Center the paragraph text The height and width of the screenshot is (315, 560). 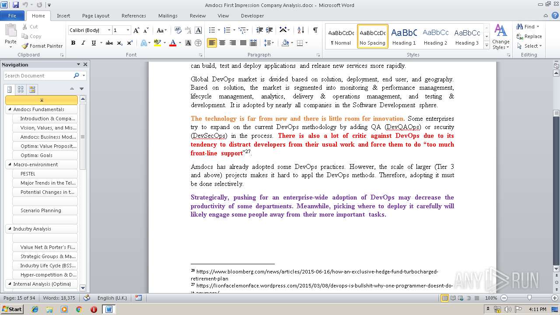pos(222,43)
